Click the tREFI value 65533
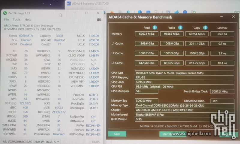240x144 pixels. pyautogui.click(x=59, y=108)
